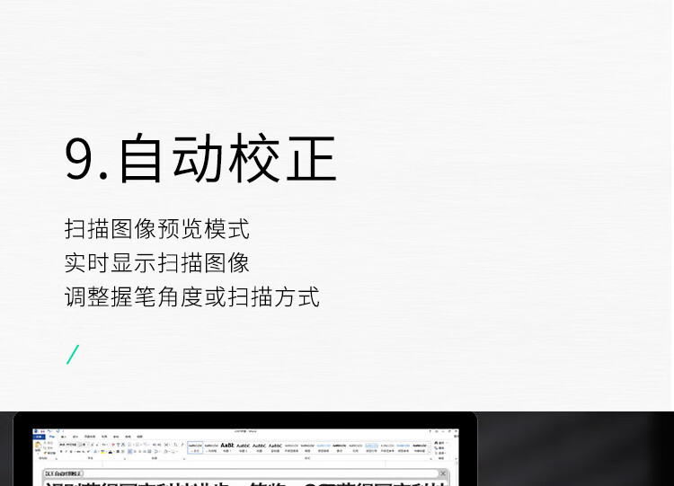This screenshot has height=486, width=674.
Task: Click the text highlight color icon
Action: coord(102,452)
